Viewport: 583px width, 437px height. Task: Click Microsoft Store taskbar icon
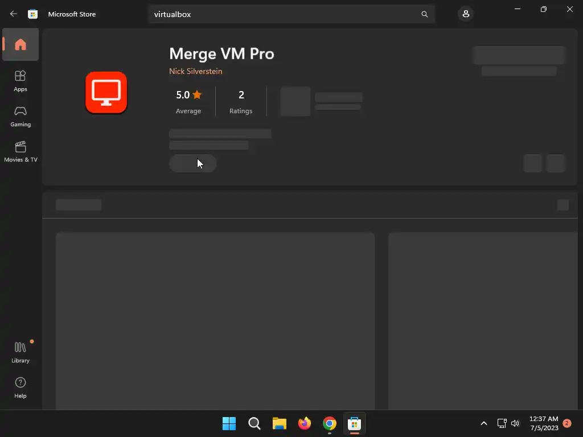pos(354,423)
